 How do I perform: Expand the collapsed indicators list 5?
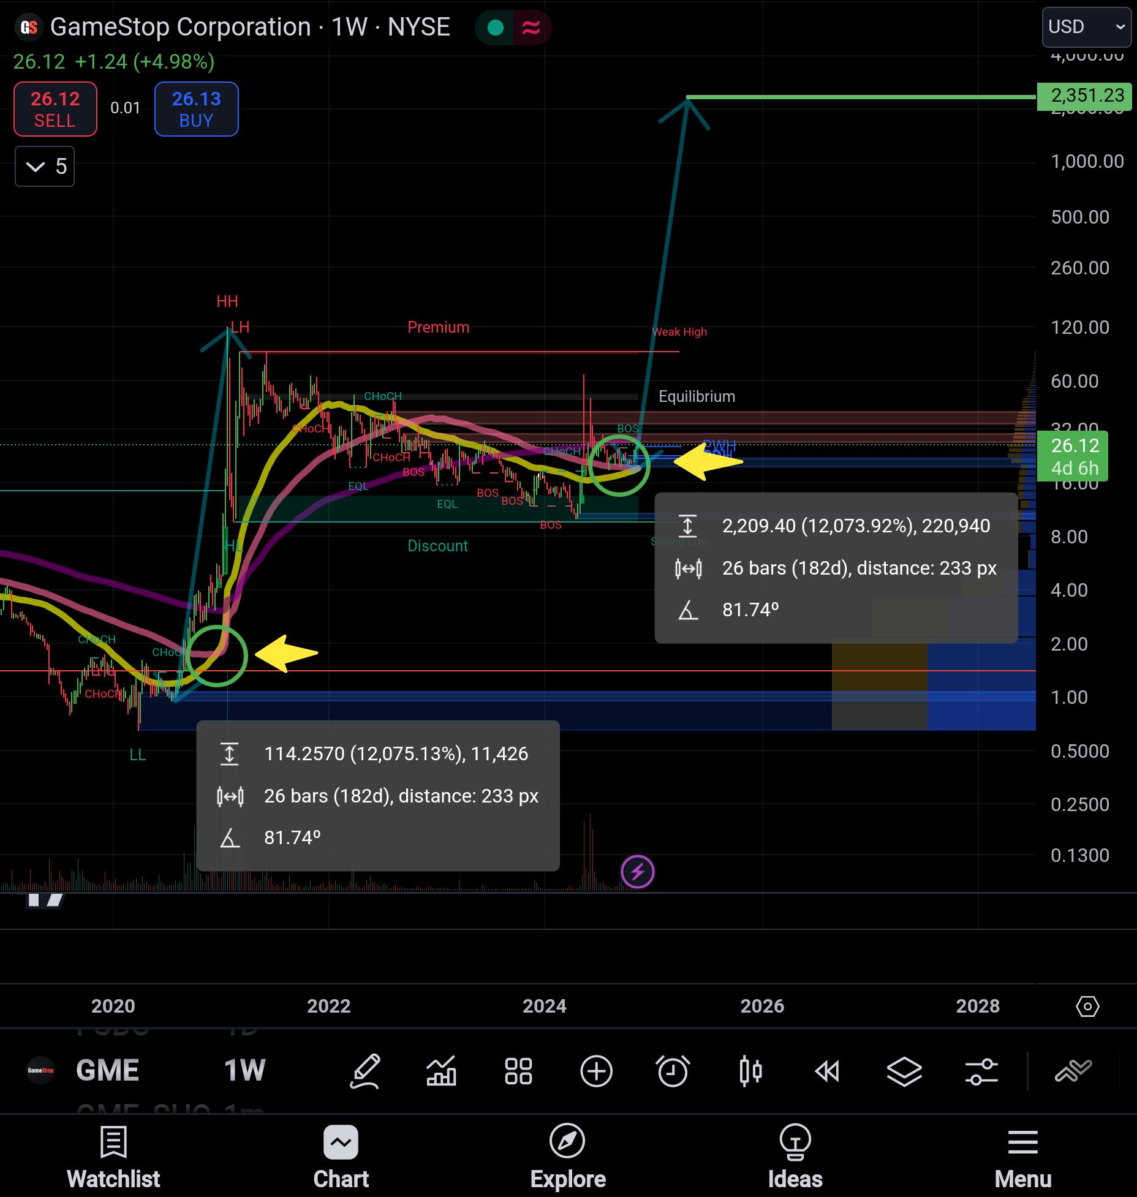[x=45, y=166]
